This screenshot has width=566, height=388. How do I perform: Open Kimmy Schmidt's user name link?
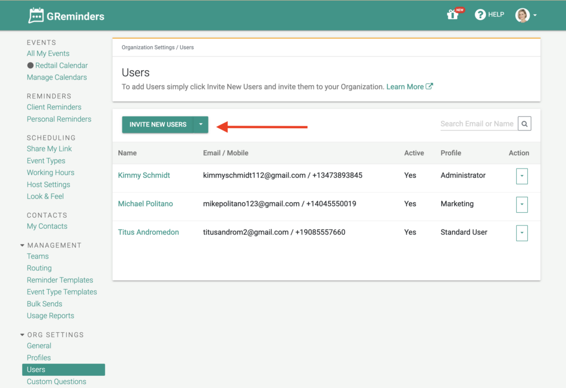coord(144,175)
